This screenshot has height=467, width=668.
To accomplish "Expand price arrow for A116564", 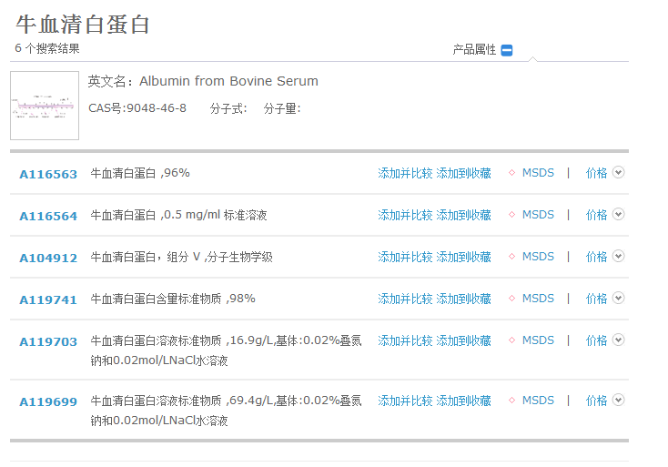I will tap(619, 215).
